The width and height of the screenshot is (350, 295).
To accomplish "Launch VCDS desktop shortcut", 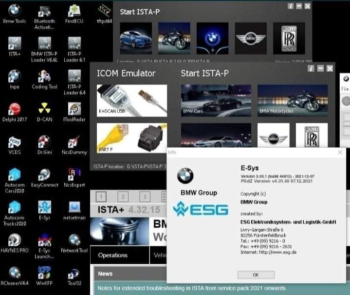I will coord(15,145).
